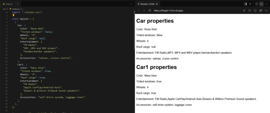Toggle the editor group lock
270x113 pixels.
pos(261,4)
